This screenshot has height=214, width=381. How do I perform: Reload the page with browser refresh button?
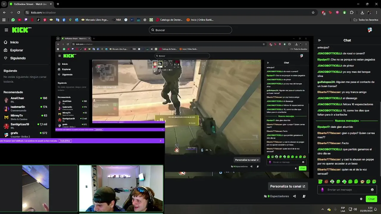tap(18, 12)
